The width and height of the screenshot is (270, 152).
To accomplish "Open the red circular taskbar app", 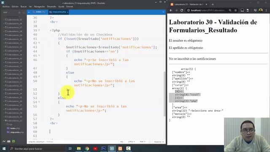I will [95, 149].
